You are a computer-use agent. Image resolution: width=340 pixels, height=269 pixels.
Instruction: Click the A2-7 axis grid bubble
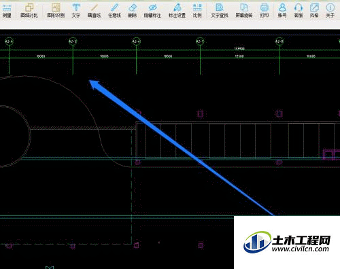(200, 41)
